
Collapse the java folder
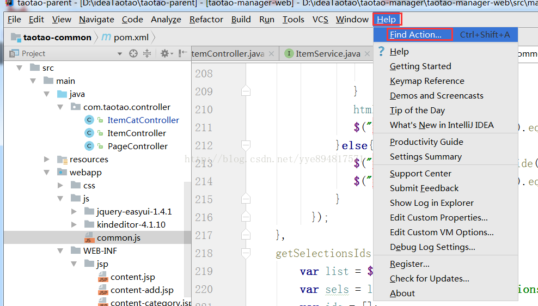pos(47,94)
